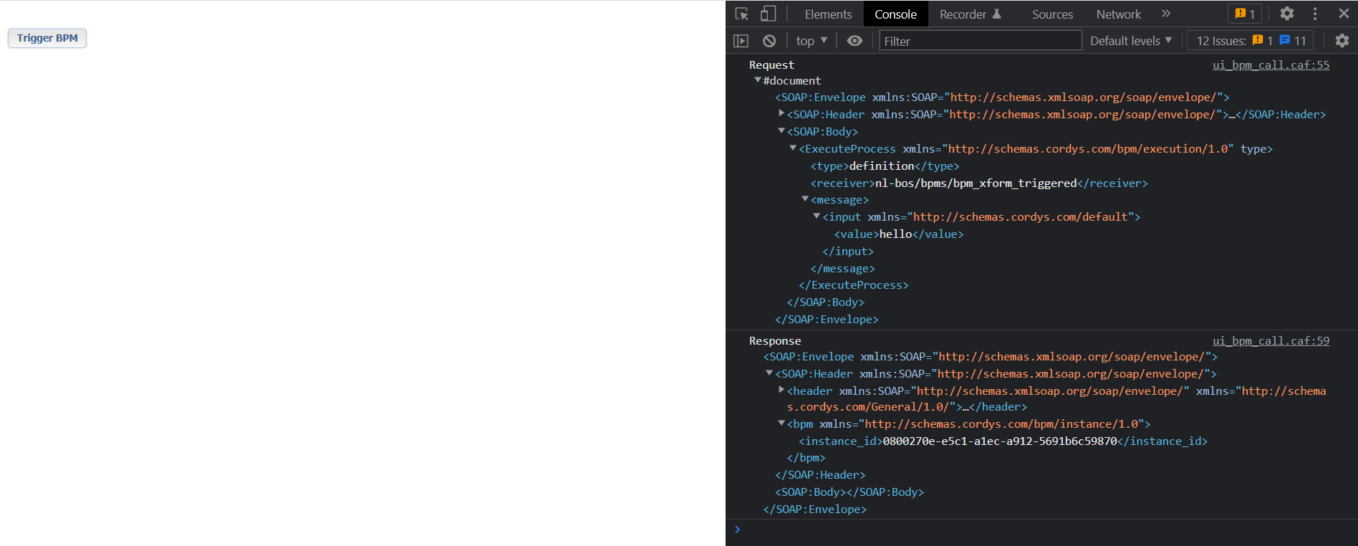Click the live expression eye icon

[x=854, y=41]
